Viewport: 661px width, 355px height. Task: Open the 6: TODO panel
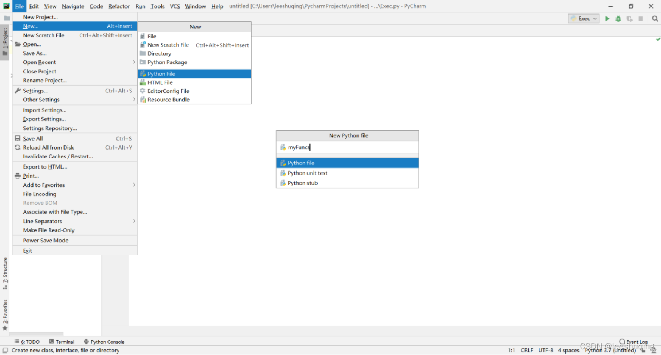point(27,342)
